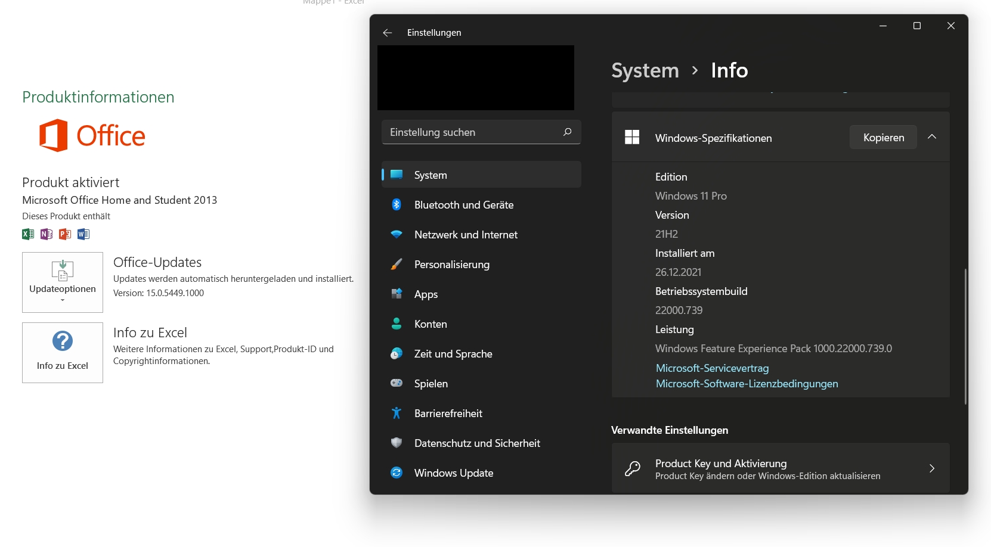Open Zeit und Sprache settings
The image size is (991, 547).
pyautogui.click(x=481, y=353)
